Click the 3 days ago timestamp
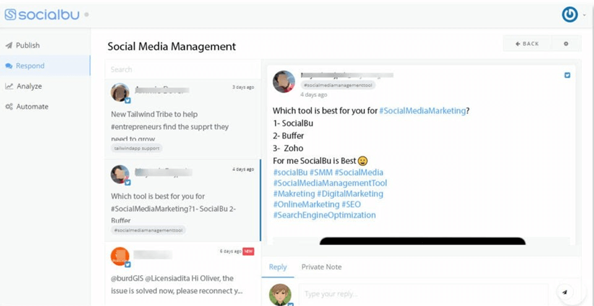 coord(243,87)
